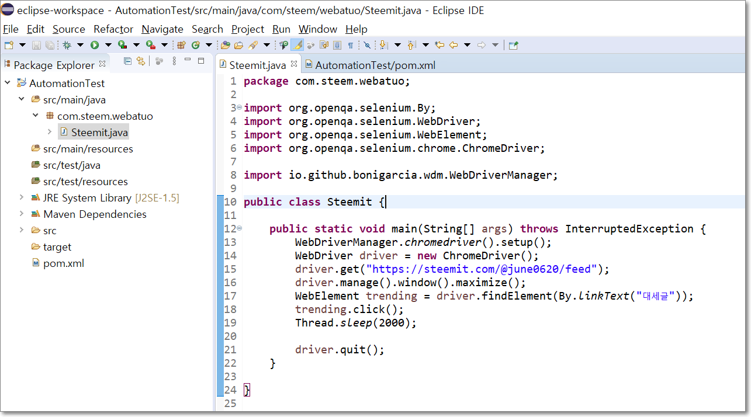The width and height of the screenshot is (751, 417).
Task: Toggle Show Whitespace Characters pilcrow
Action: [x=351, y=45]
